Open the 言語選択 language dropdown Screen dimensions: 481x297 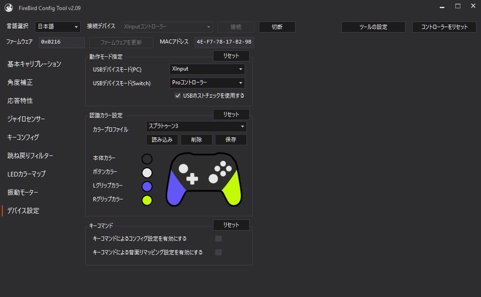coord(57,27)
